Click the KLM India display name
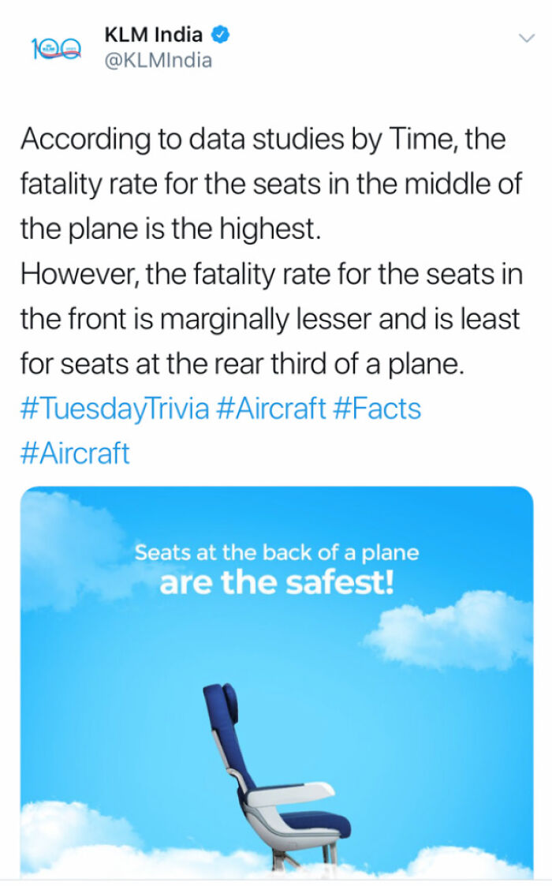The height and width of the screenshot is (886, 552). [x=152, y=34]
